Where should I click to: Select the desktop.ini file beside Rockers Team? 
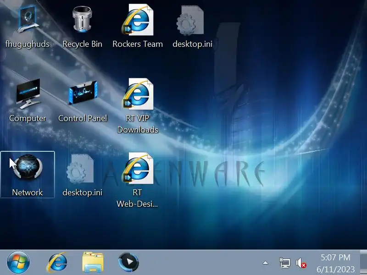[190, 21]
